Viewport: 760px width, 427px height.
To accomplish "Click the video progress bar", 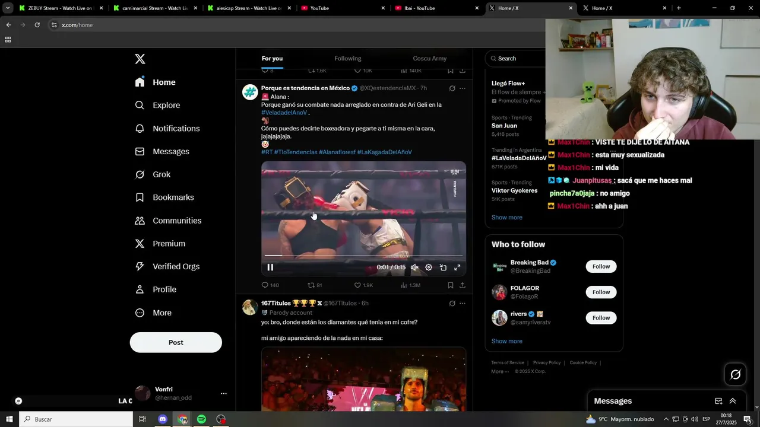I will [363, 256].
